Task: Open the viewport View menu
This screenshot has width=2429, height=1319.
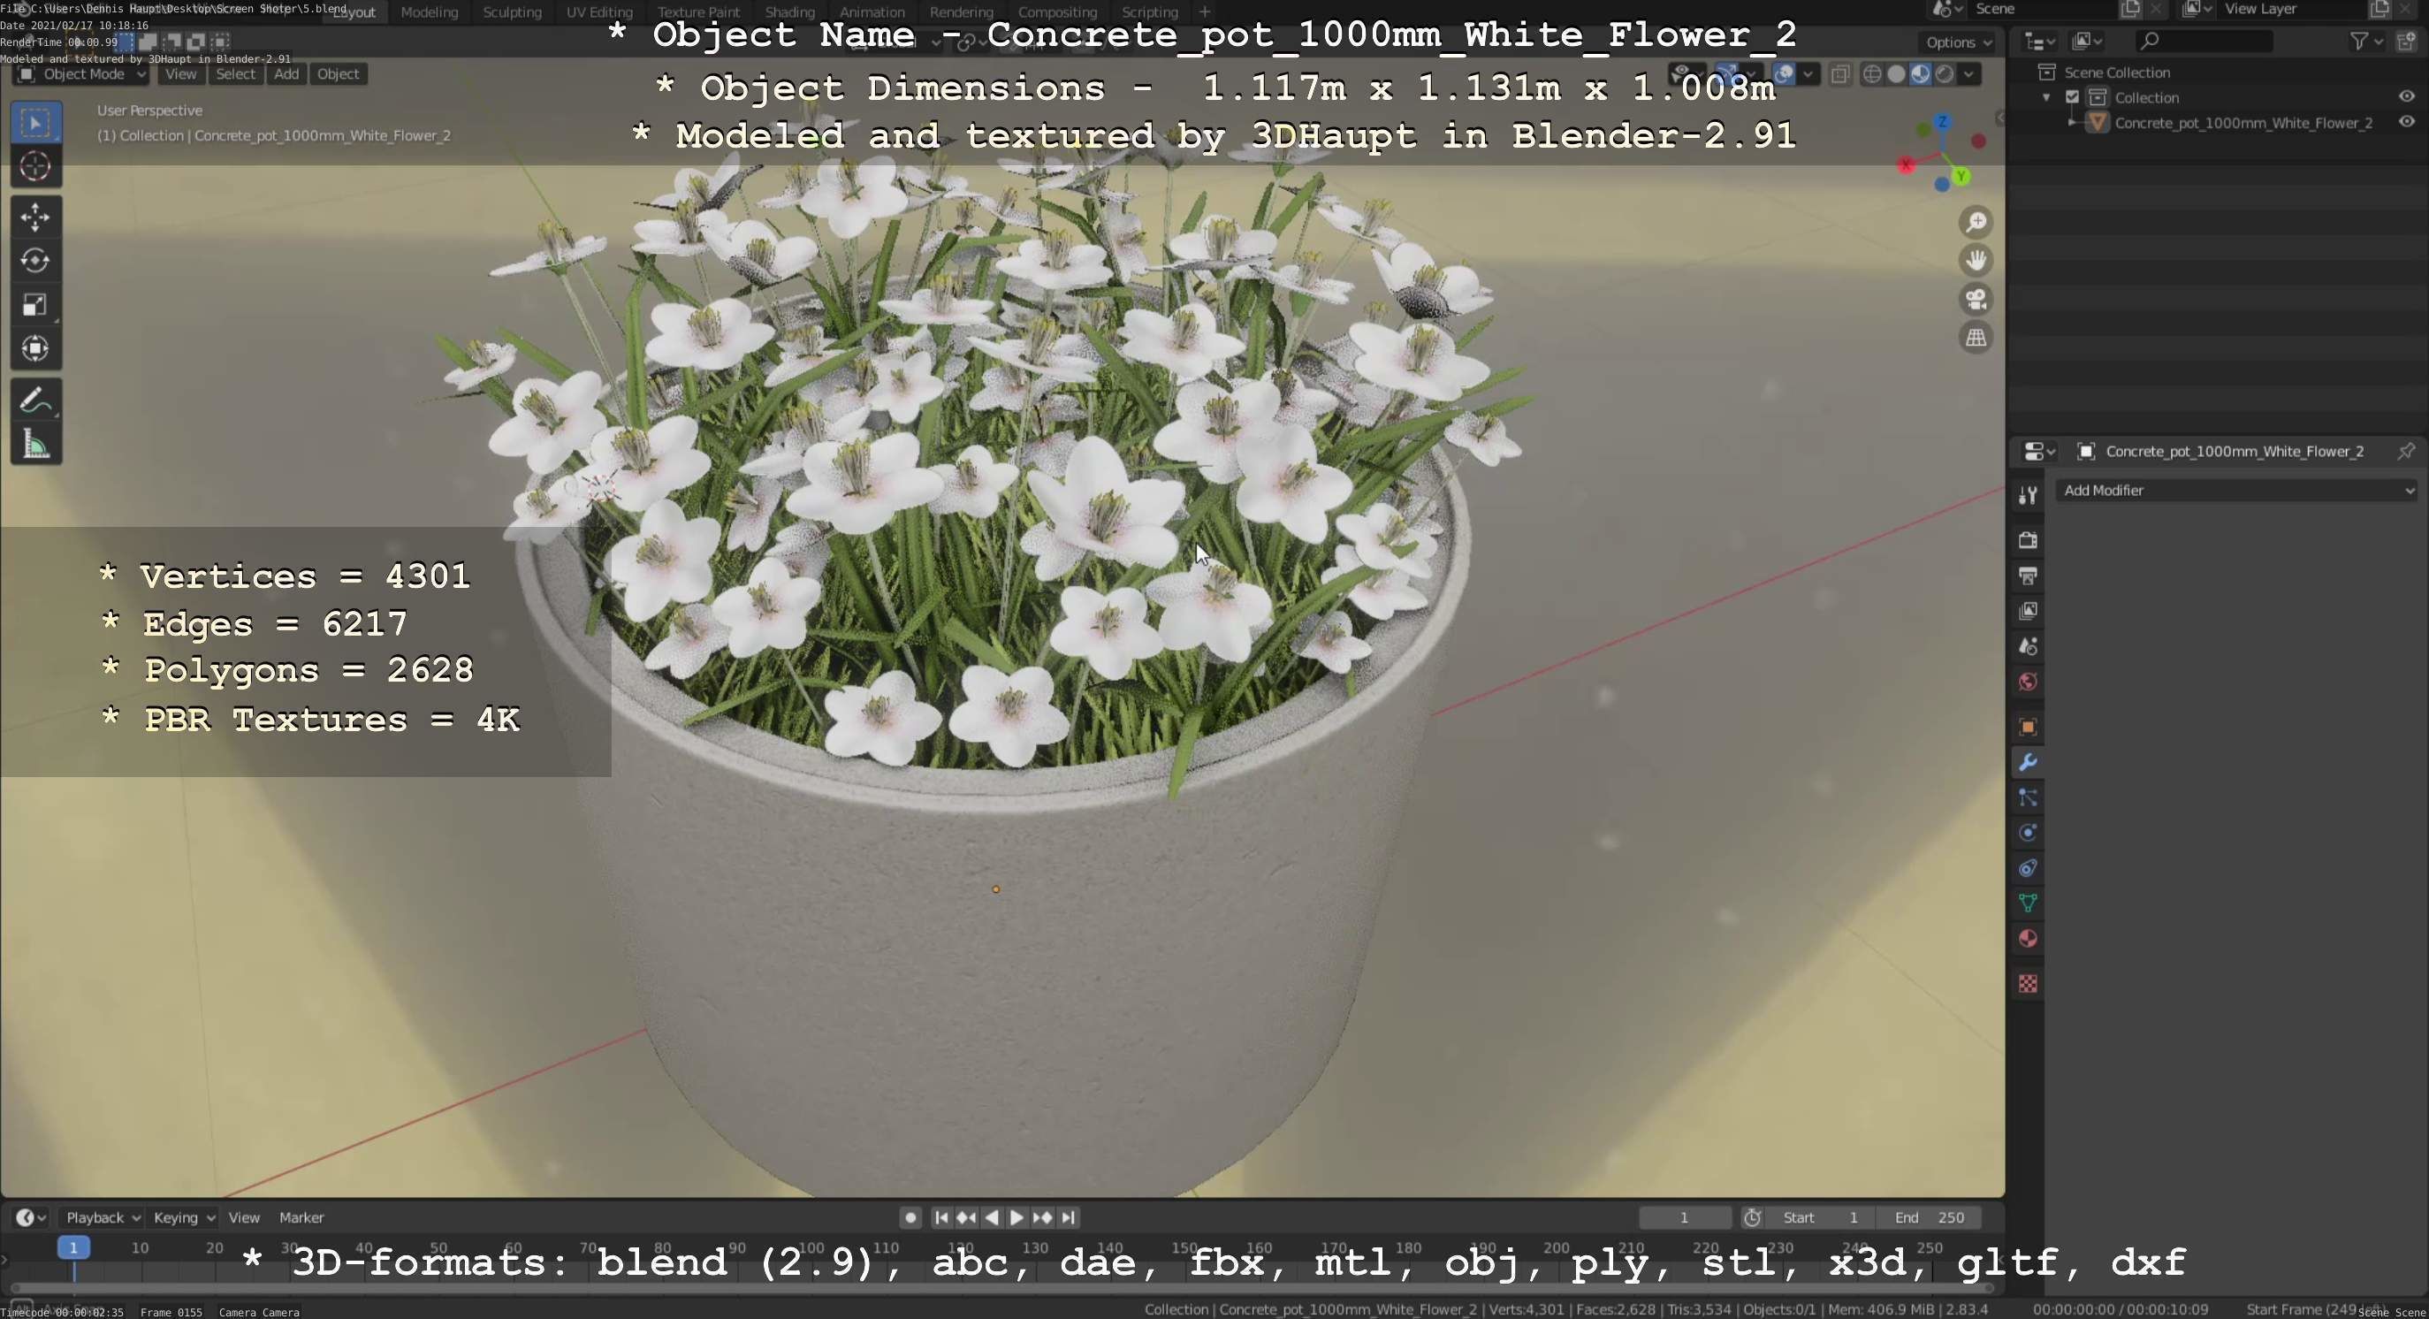Action: coord(180,74)
